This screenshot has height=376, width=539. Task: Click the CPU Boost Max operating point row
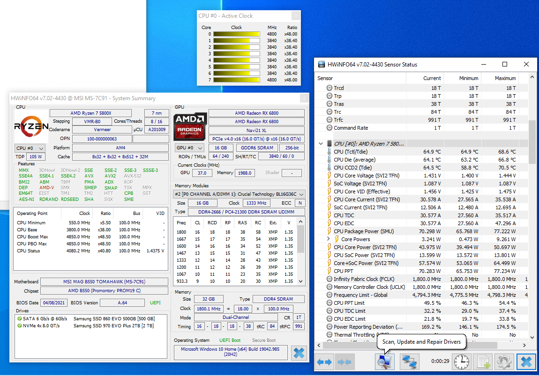pos(91,236)
